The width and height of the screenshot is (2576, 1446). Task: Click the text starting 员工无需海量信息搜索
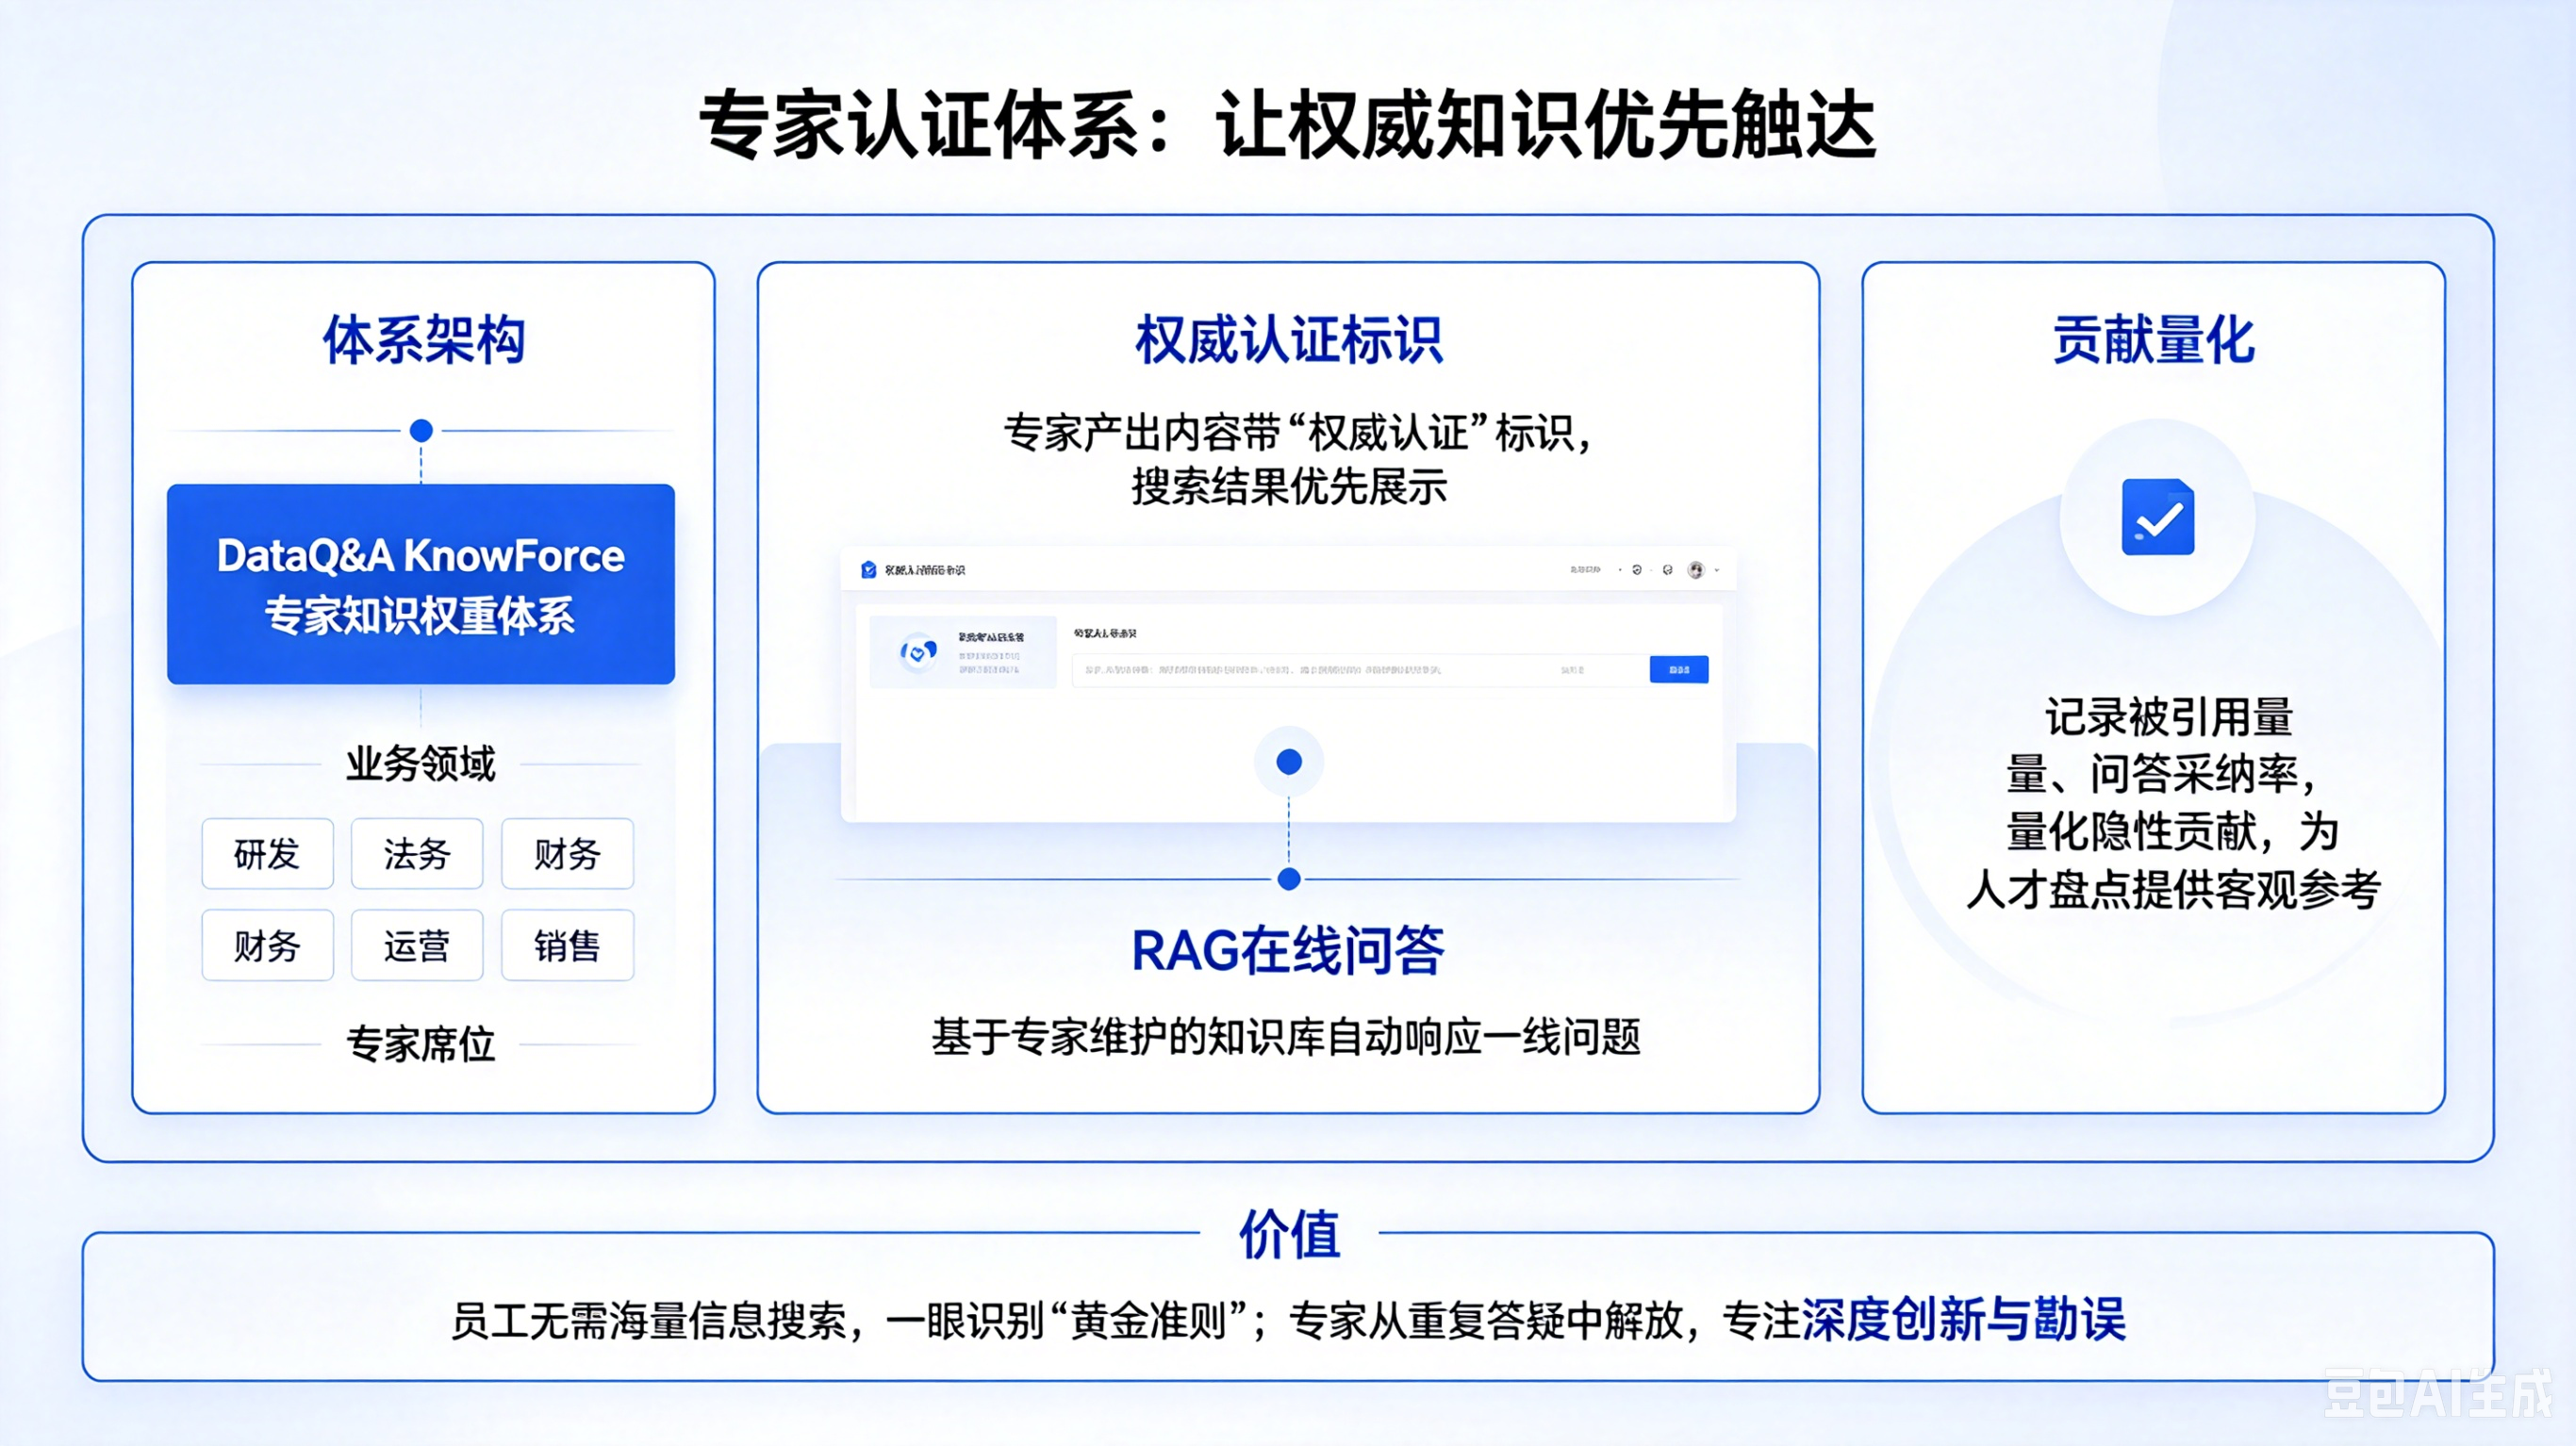pos(1288,1320)
